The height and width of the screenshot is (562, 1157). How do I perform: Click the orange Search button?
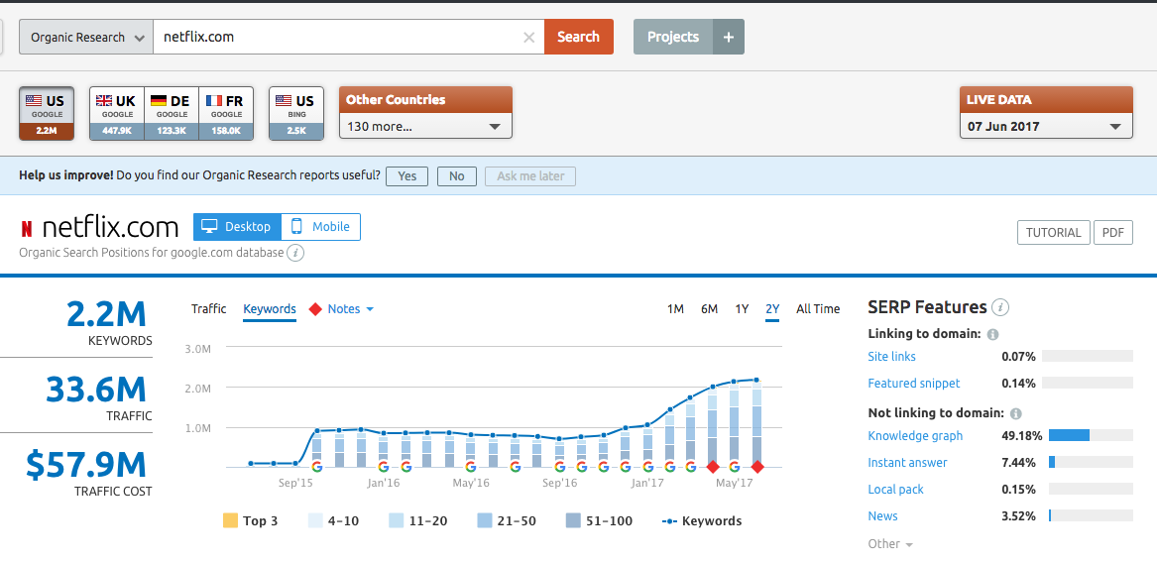click(x=578, y=37)
